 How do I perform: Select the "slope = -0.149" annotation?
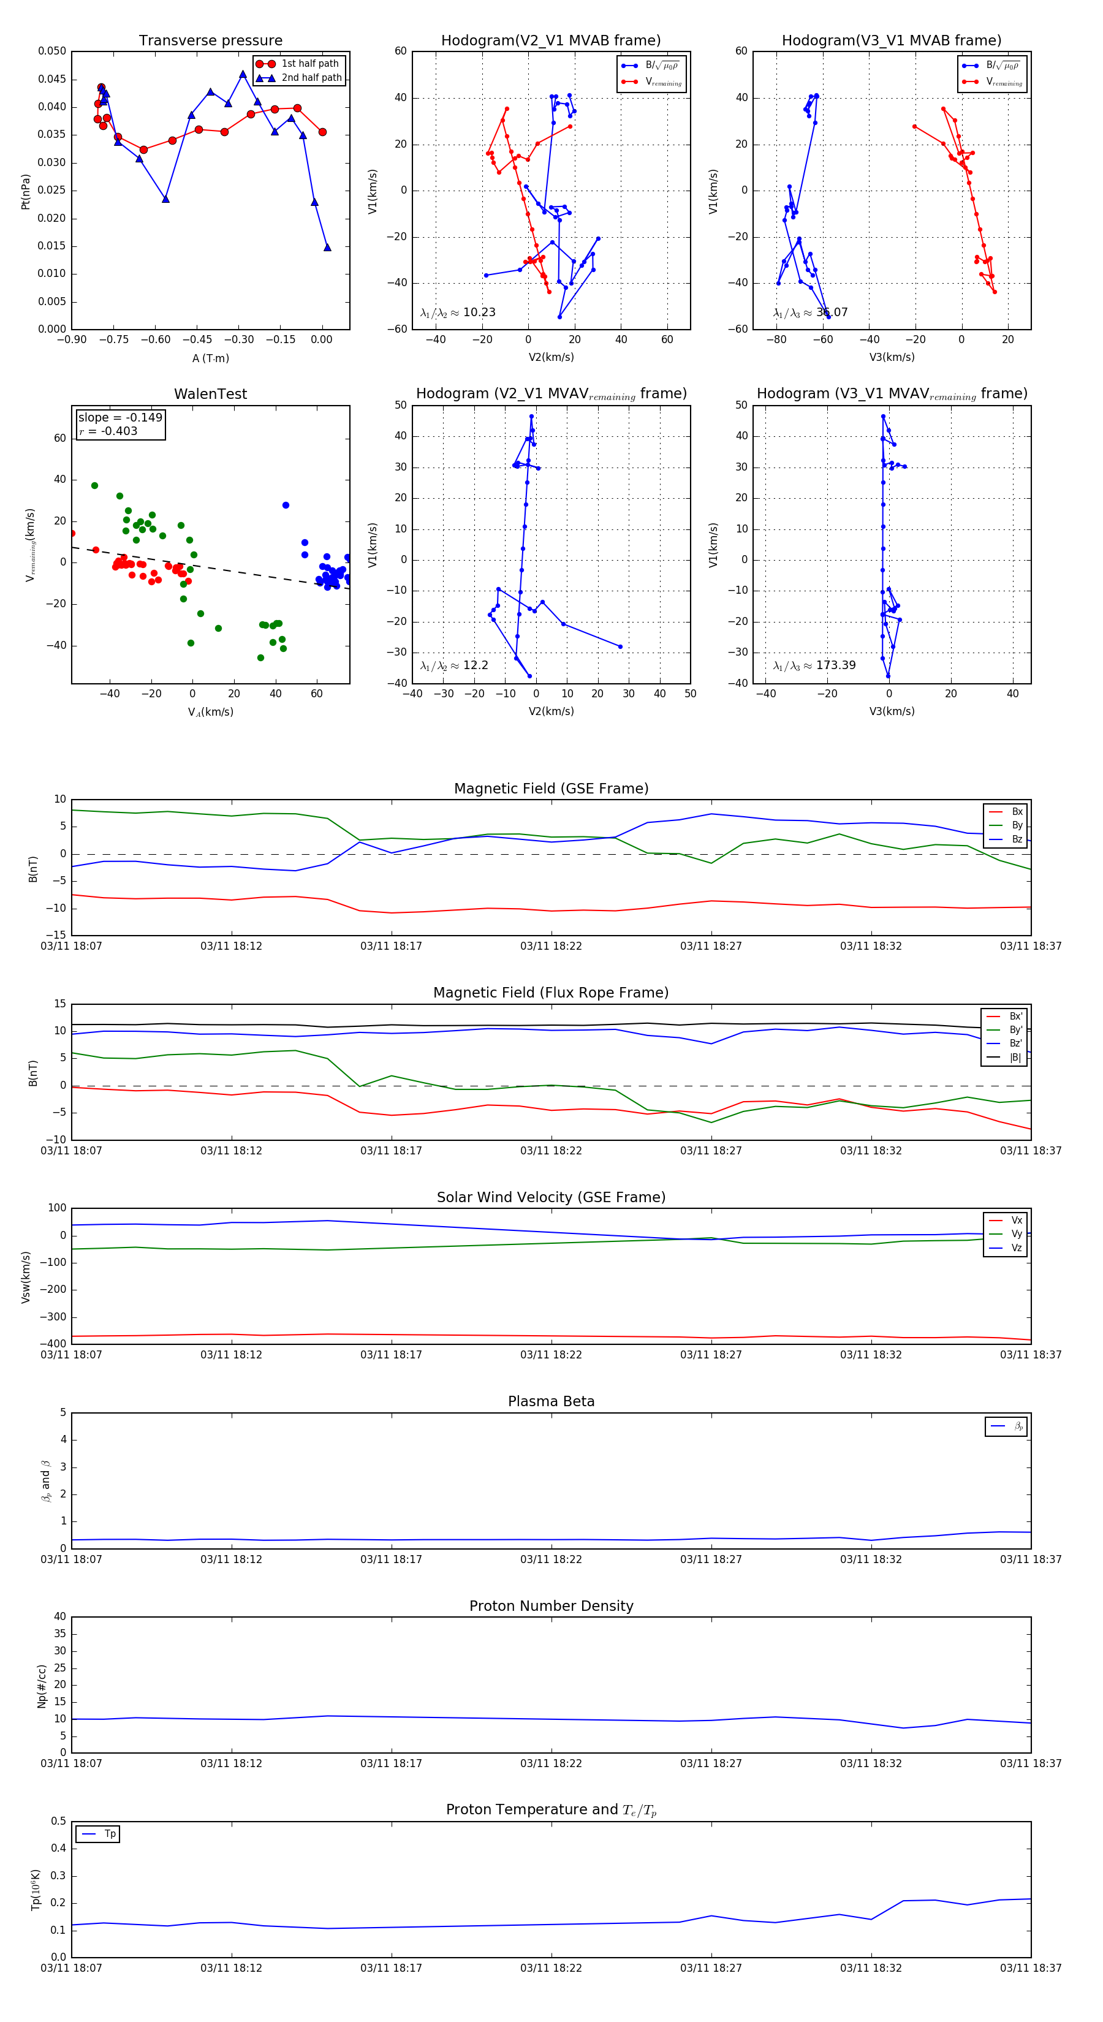click(x=120, y=418)
